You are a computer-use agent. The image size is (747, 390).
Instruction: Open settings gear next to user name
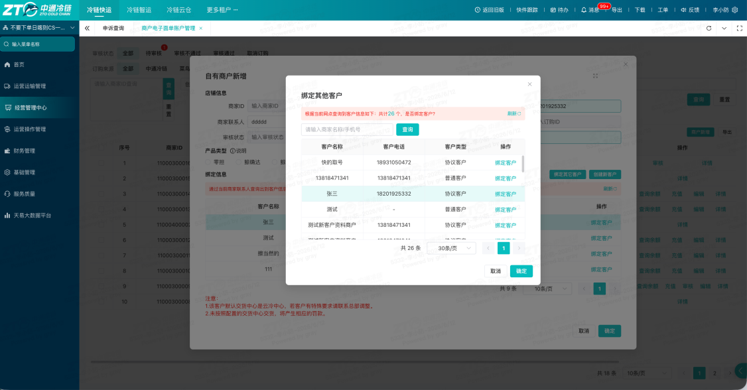point(734,10)
